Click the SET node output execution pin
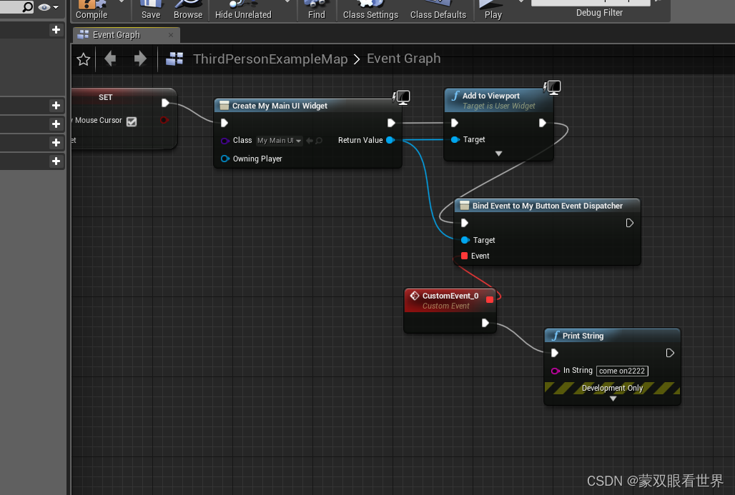Image resolution: width=735 pixels, height=495 pixels. [165, 103]
